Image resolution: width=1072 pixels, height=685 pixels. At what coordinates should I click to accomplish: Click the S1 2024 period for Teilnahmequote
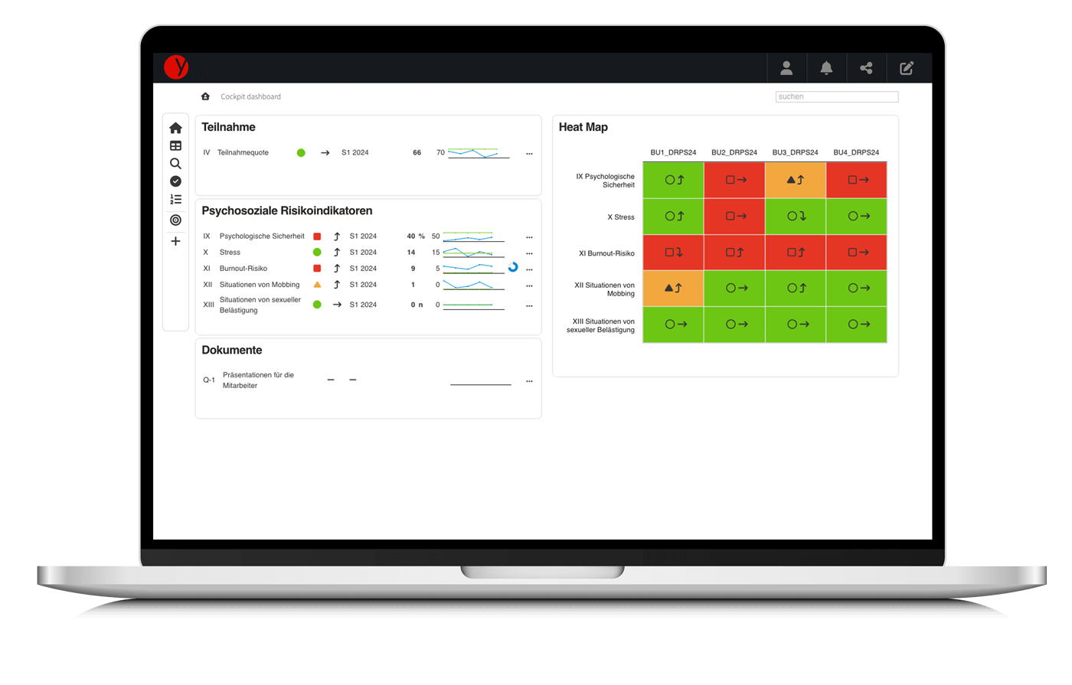(355, 152)
